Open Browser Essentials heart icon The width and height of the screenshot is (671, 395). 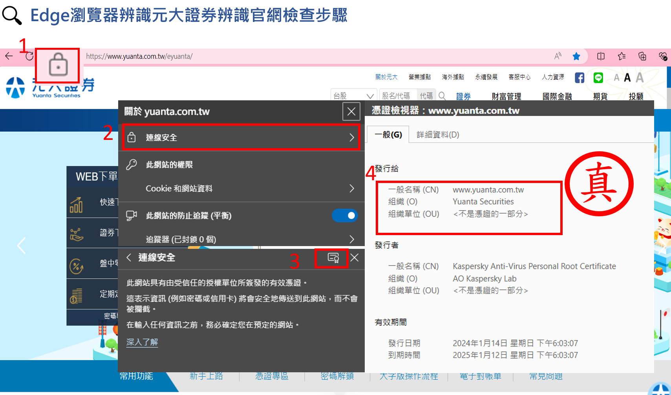tap(663, 56)
